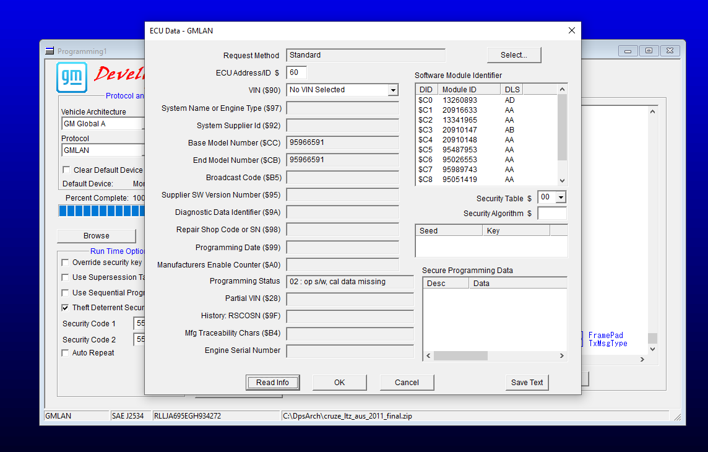
Task: Click the Security Code 2 field
Action: click(x=139, y=339)
